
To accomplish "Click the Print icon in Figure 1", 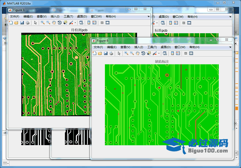I will point(28,23).
